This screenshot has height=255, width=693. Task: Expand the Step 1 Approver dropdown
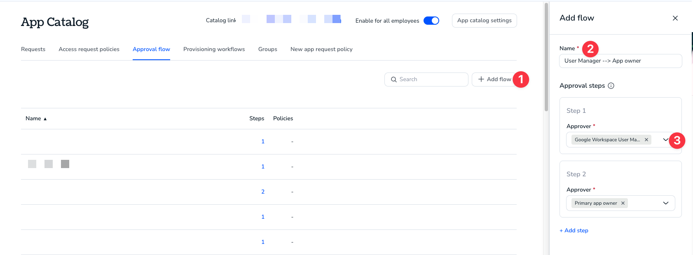(x=665, y=140)
